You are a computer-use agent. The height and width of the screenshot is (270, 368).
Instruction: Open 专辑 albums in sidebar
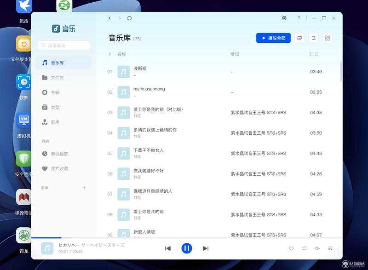tap(63, 92)
